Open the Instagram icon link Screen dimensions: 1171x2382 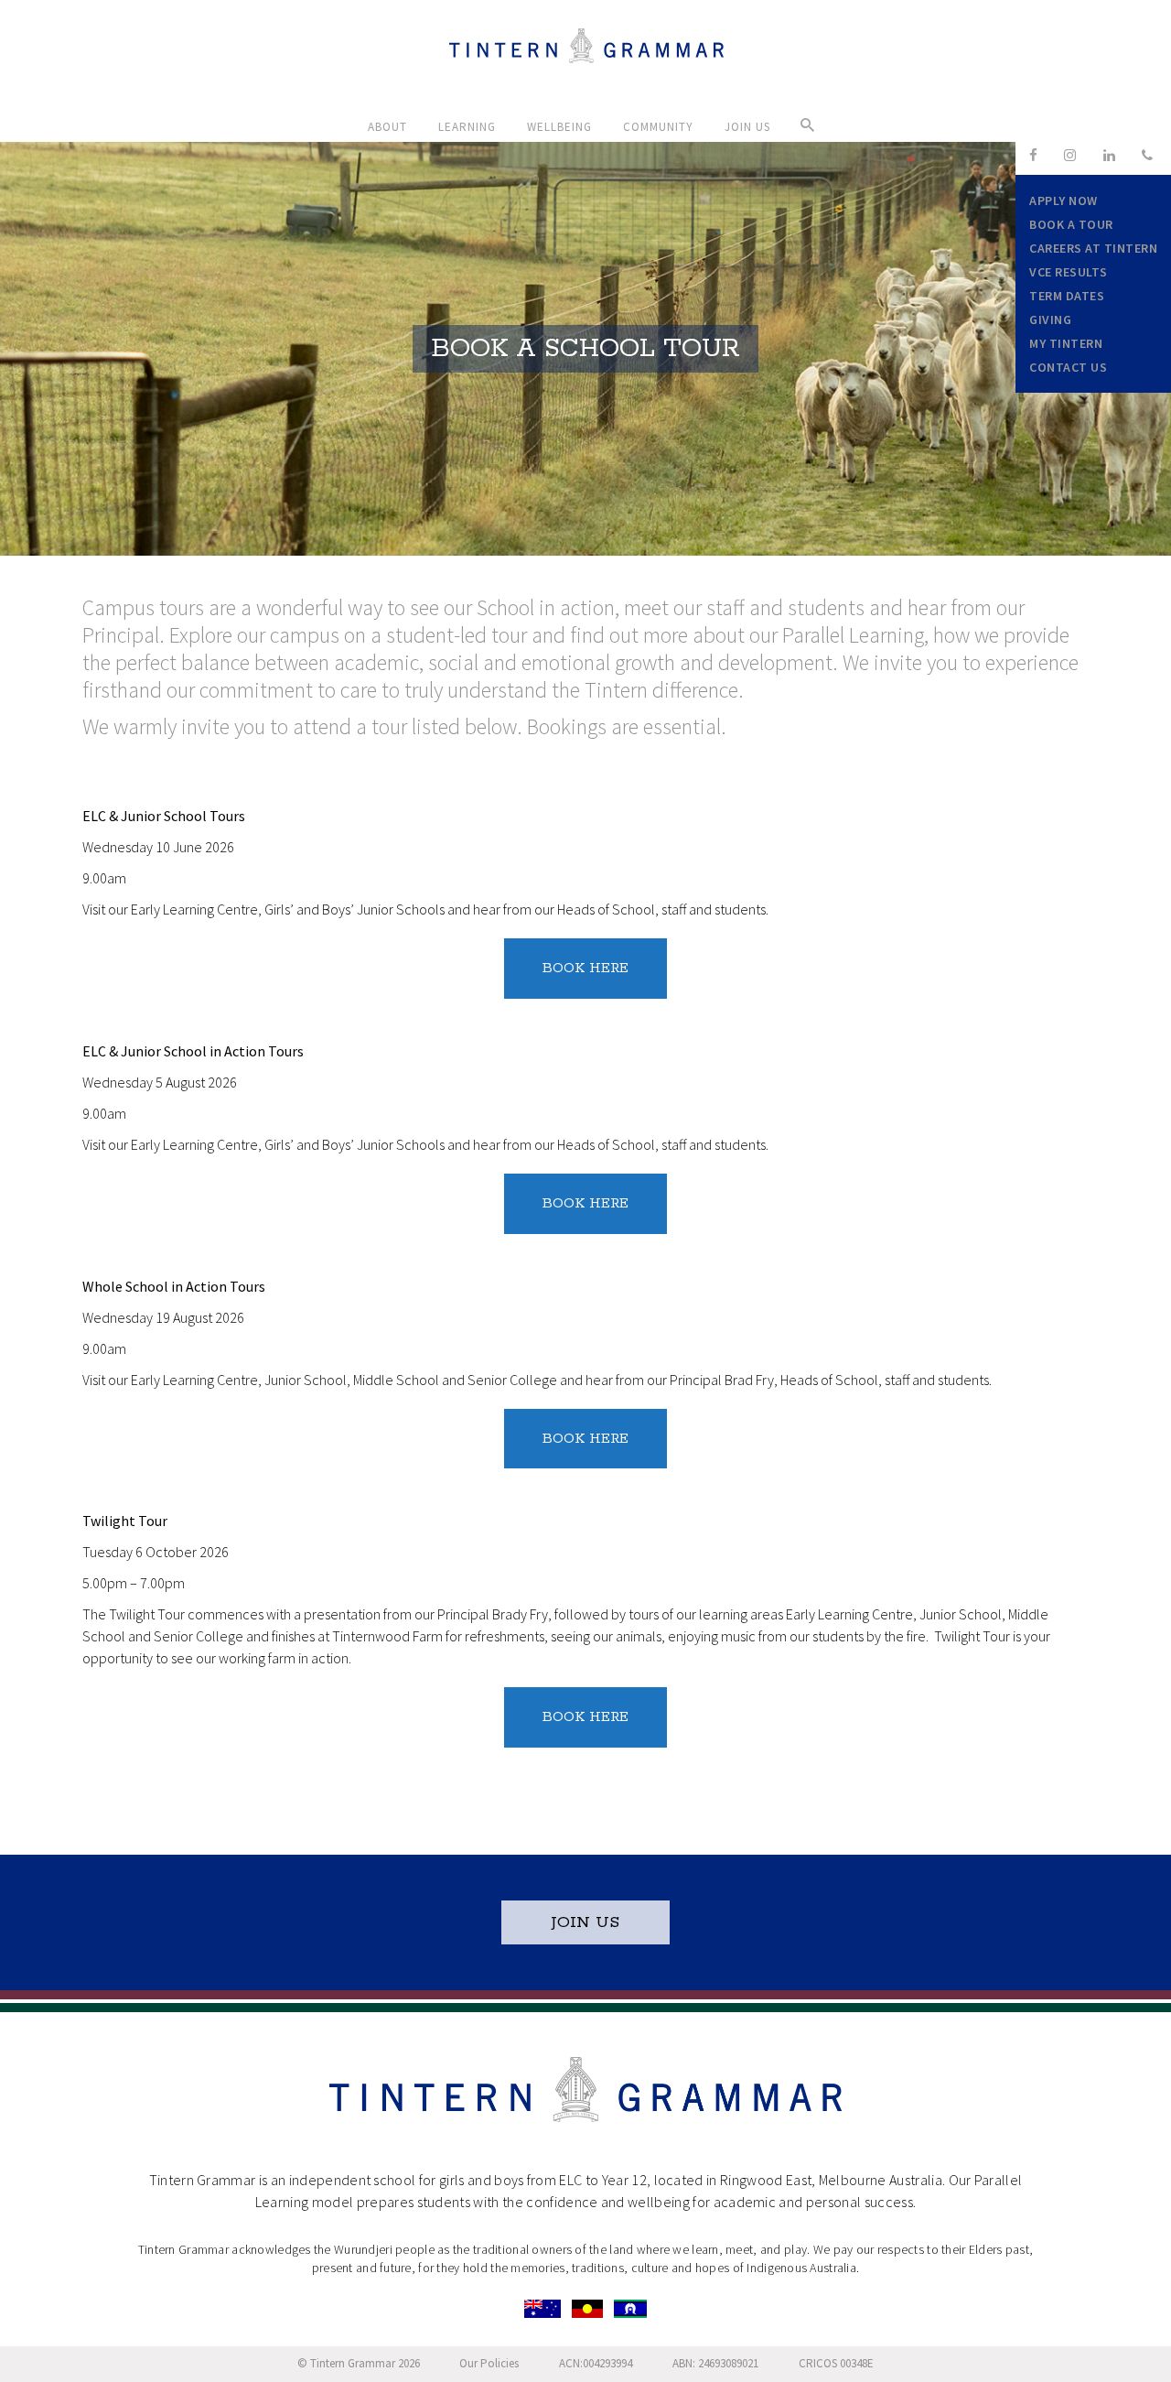[1069, 156]
